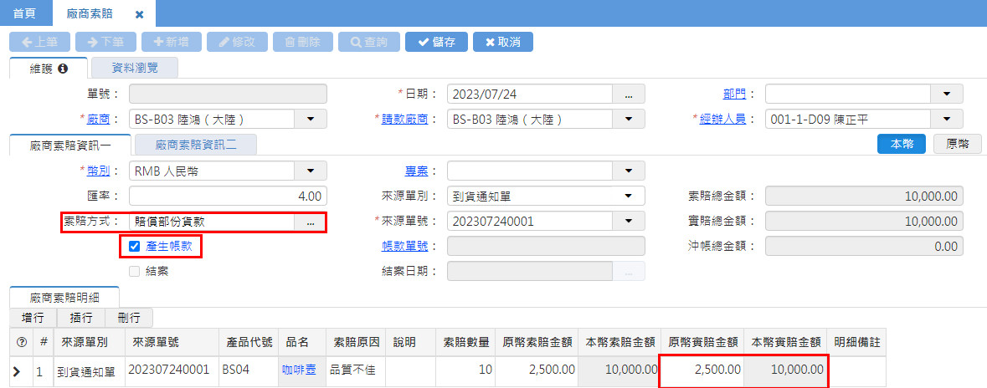This screenshot has height=388, width=987.
Task: Expand the 經辦人員 dropdown
Action: pos(947,119)
